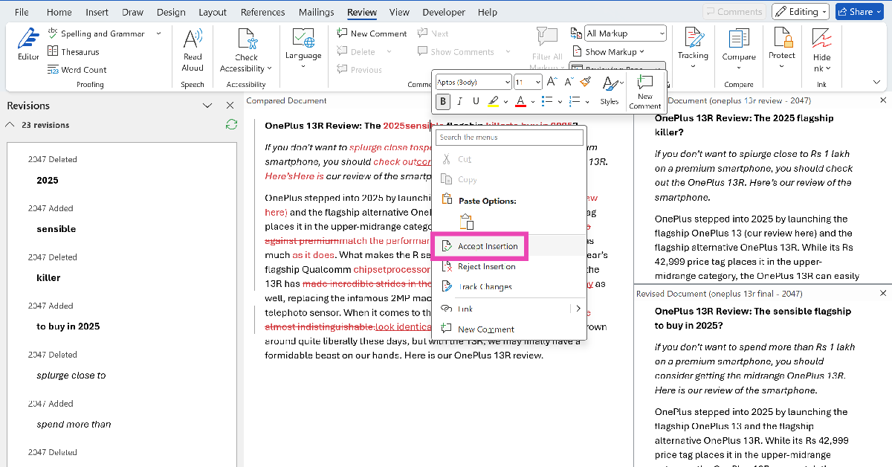
Task: Click the Hide Ink tool
Action: [821, 50]
